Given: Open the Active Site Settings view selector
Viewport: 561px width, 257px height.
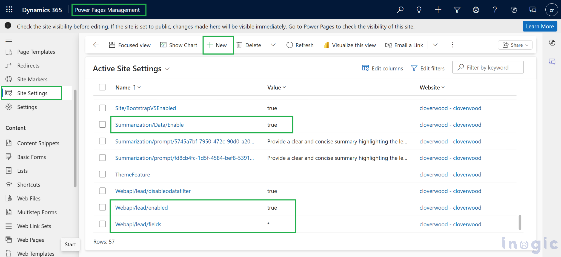Looking at the screenshot, I should pos(167,69).
